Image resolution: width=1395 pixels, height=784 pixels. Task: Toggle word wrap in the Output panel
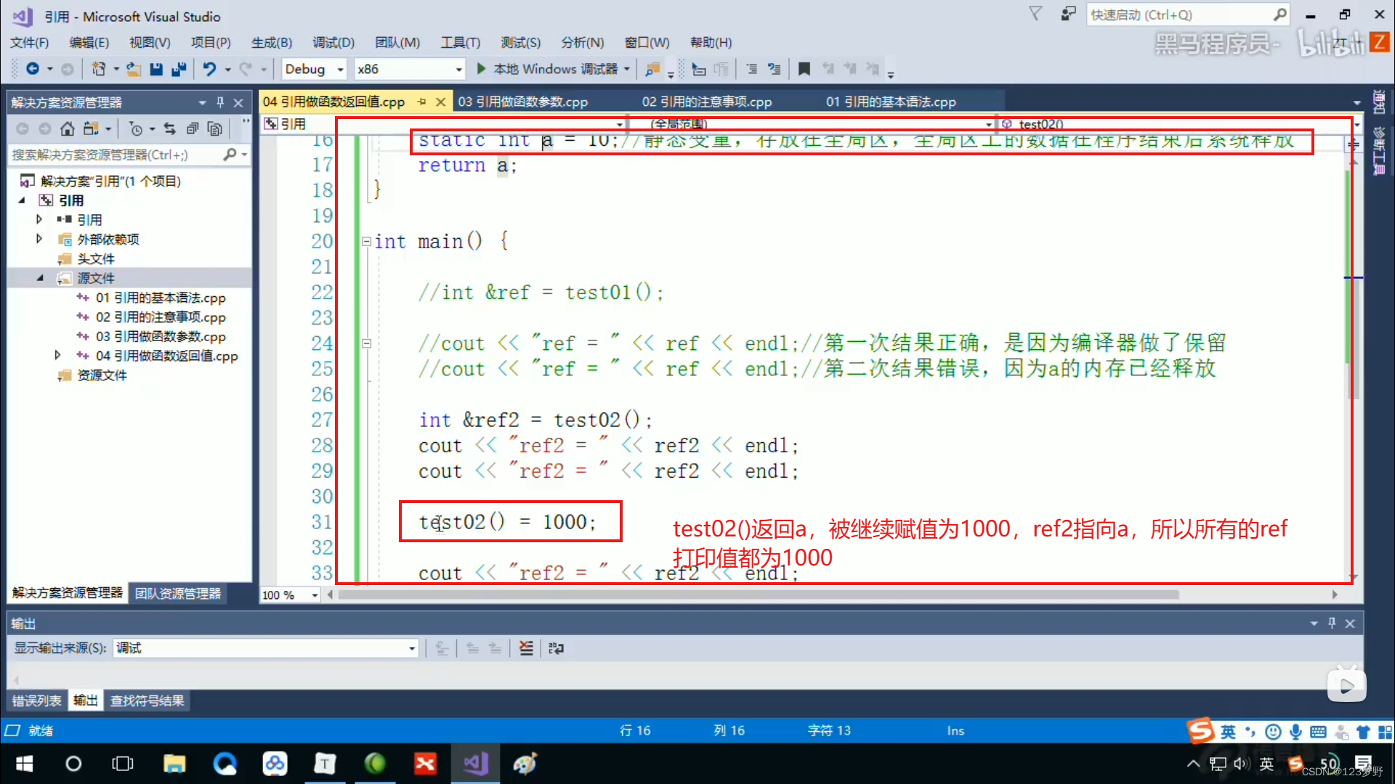pos(556,648)
